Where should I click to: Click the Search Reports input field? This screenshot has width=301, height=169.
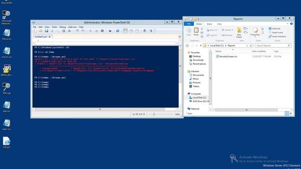(x=273, y=46)
